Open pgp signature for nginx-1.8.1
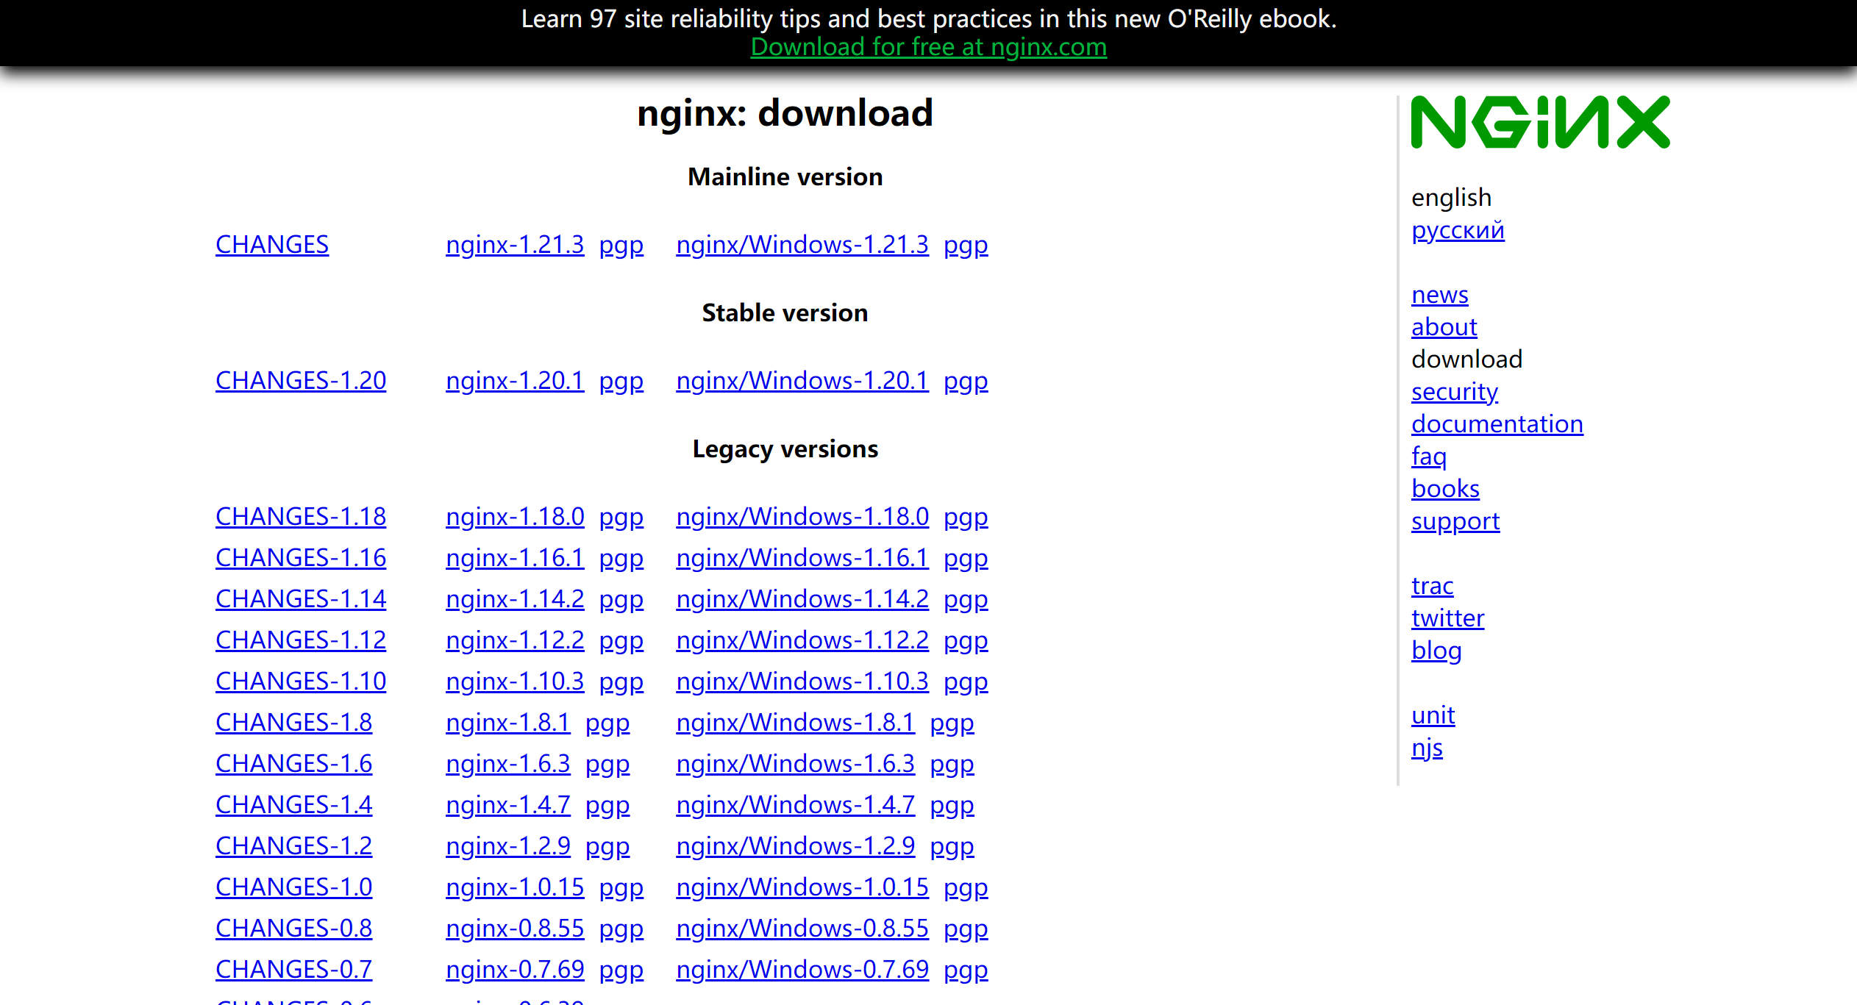The height and width of the screenshot is (1005, 1857). tap(607, 723)
